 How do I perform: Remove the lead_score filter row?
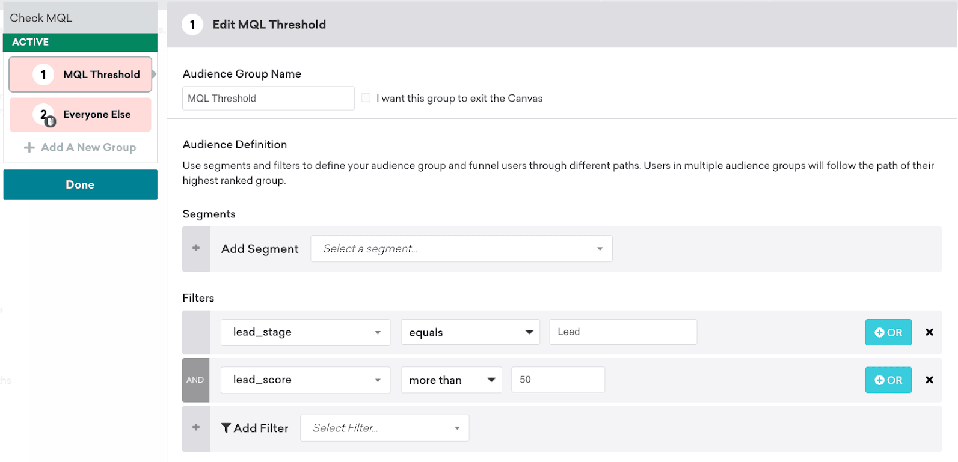929,380
